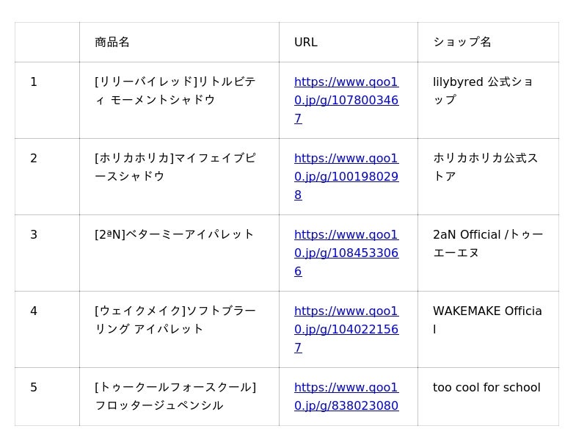The width and height of the screenshot is (587, 448).
Task: Open the qoo10 link for product 1
Action: tap(346, 100)
